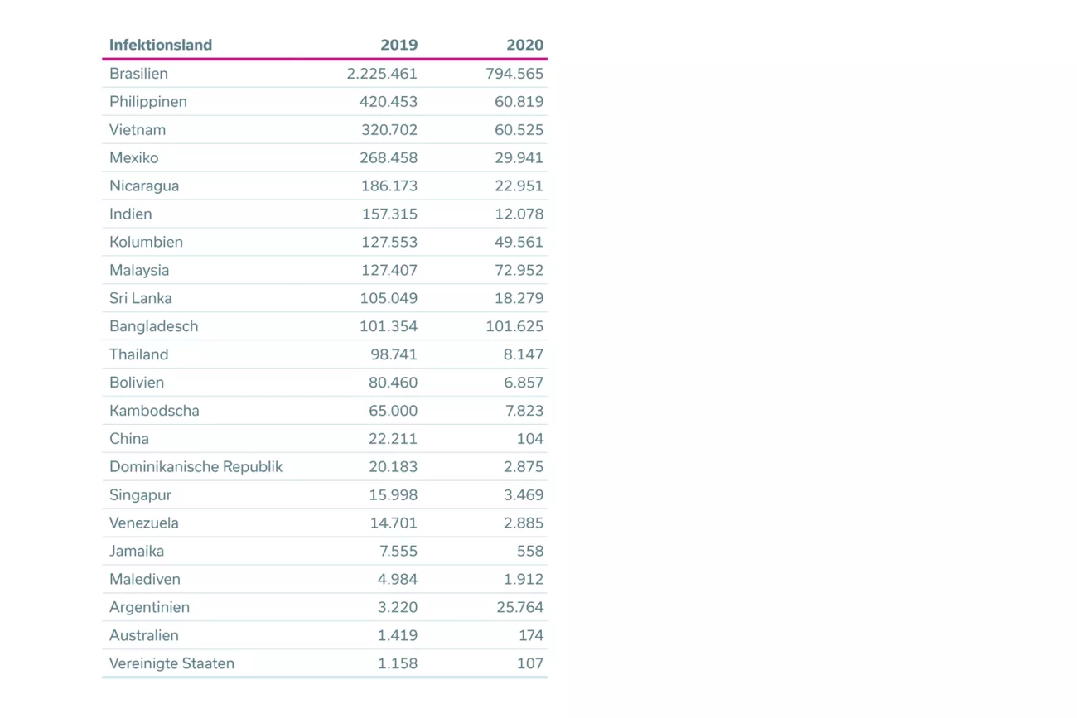
Task: Select the Bolivien row label
Action: click(137, 383)
